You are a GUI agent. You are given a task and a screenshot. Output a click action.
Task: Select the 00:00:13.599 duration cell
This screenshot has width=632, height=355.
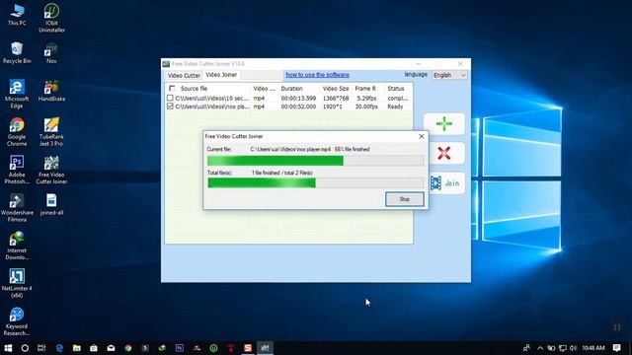(x=298, y=99)
